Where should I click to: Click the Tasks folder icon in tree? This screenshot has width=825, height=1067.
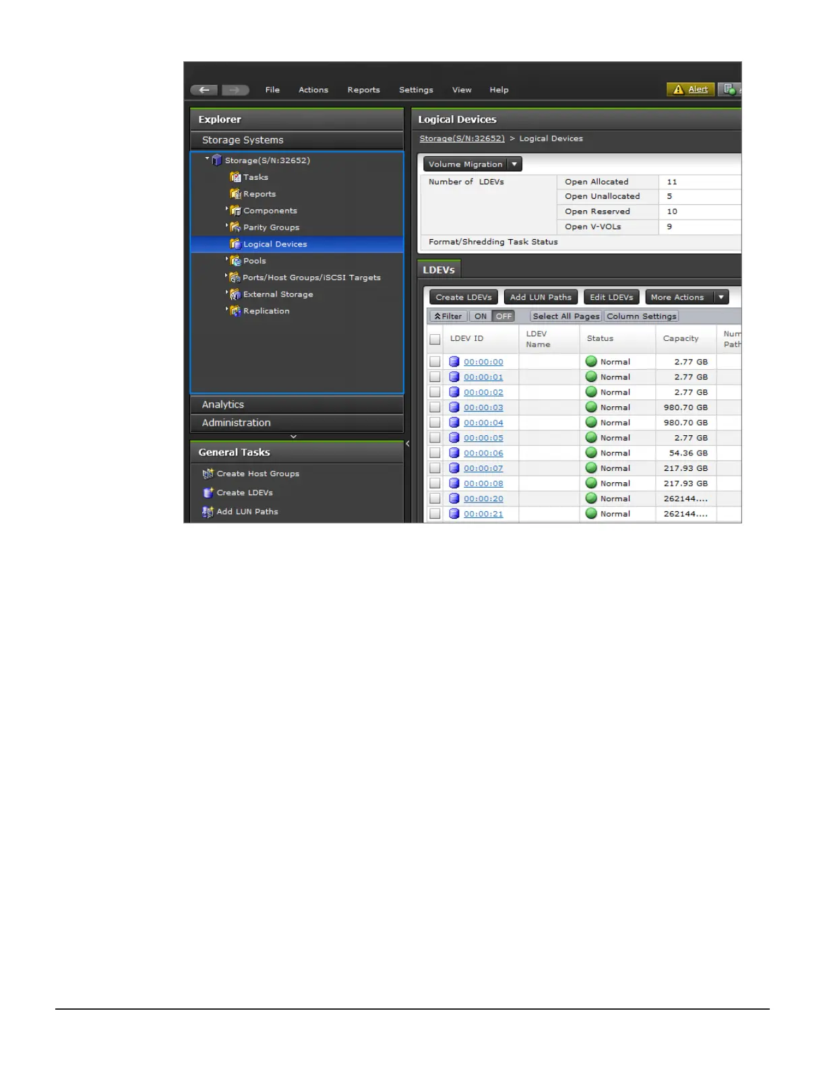(x=235, y=177)
